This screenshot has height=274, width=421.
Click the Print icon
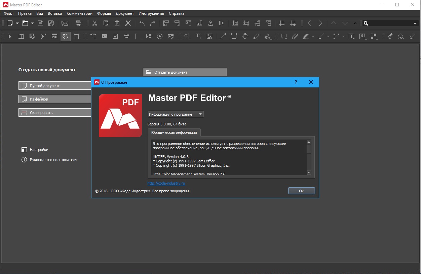coord(78,23)
